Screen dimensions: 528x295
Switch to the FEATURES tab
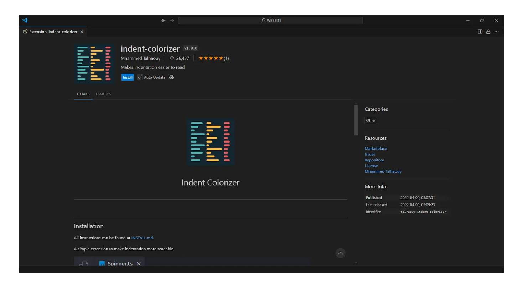[103, 94]
